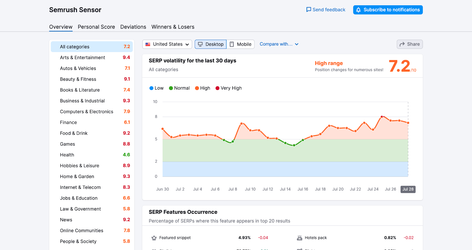Click the Send feedback link
This screenshot has height=250, width=472.
(x=326, y=10)
